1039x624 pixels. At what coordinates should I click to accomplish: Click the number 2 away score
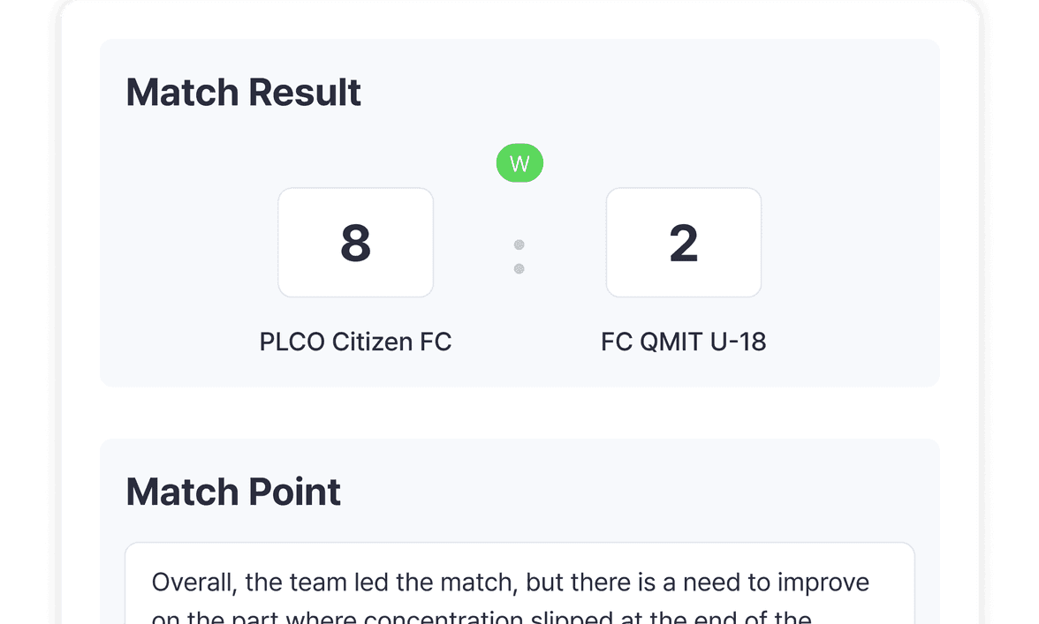[683, 244]
